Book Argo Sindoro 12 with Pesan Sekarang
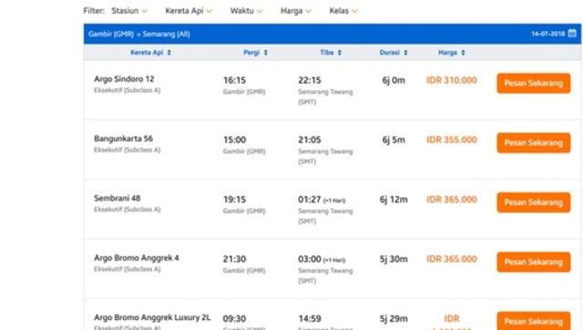583x330 pixels. [x=534, y=83]
